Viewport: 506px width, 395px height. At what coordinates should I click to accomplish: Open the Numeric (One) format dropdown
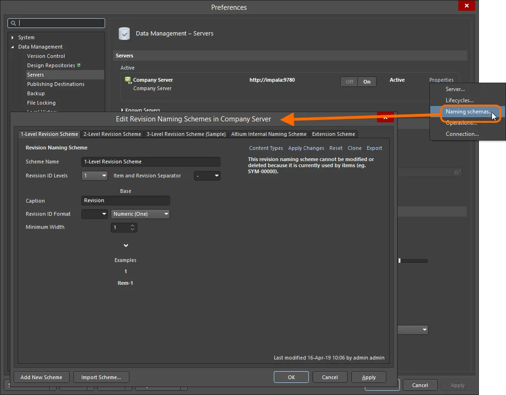click(140, 214)
